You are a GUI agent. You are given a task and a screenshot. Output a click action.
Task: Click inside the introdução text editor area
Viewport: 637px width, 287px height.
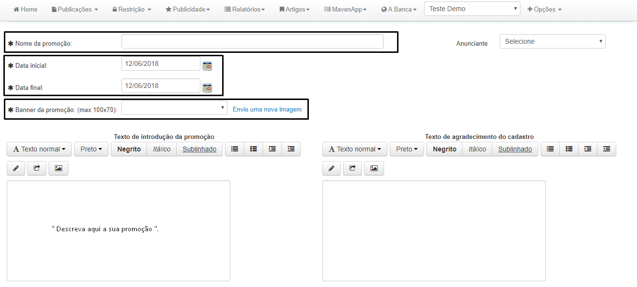(119, 231)
